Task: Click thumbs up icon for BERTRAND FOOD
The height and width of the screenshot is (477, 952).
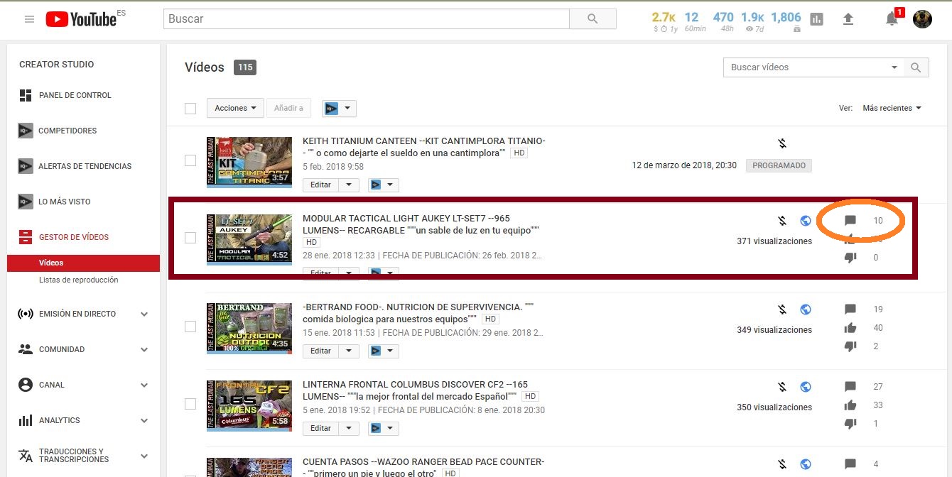Action: pos(850,328)
